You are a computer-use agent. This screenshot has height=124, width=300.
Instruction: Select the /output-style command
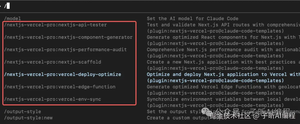(x=22, y=112)
